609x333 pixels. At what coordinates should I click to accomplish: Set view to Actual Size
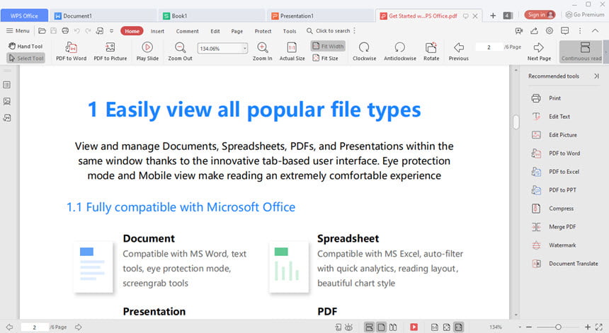(292, 52)
